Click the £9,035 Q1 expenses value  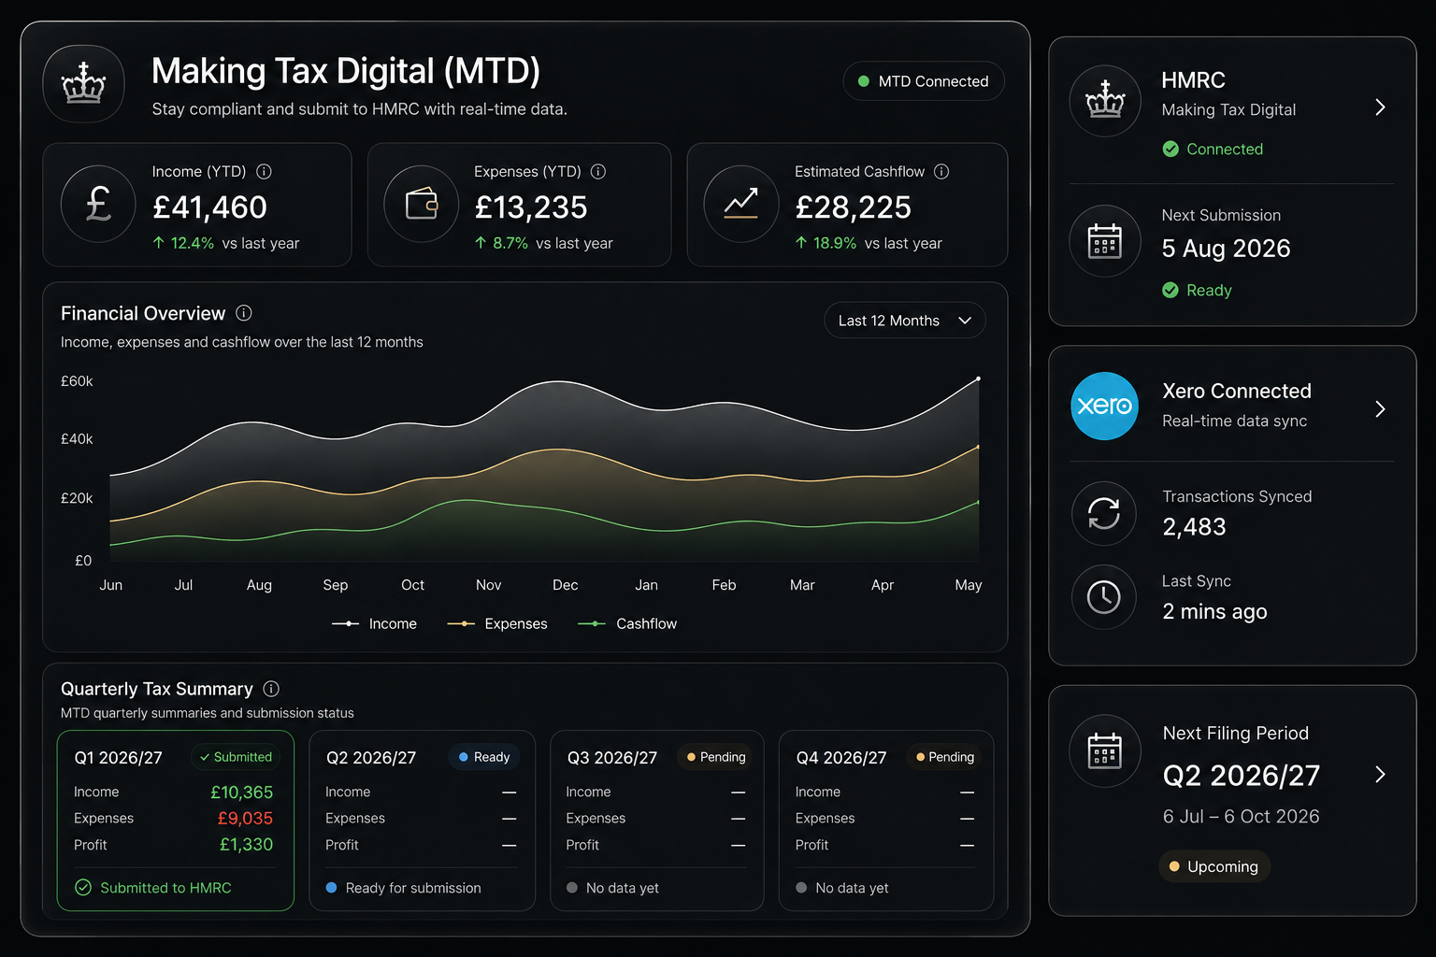[x=245, y=819]
